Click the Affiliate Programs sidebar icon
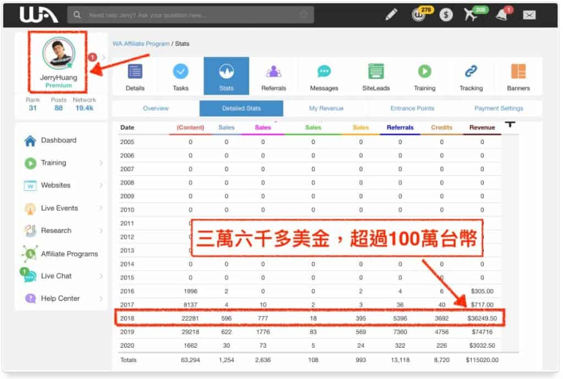 coord(30,254)
